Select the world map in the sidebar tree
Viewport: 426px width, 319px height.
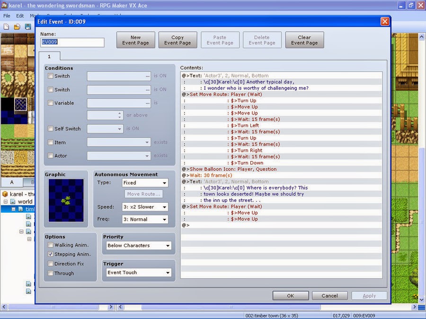(23, 201)
